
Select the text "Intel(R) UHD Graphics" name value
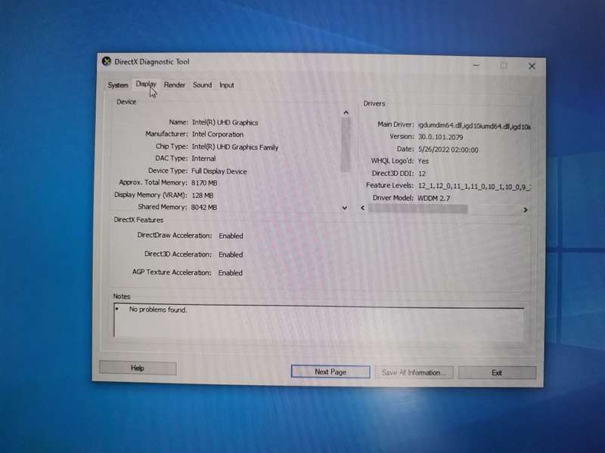[225, 122]
